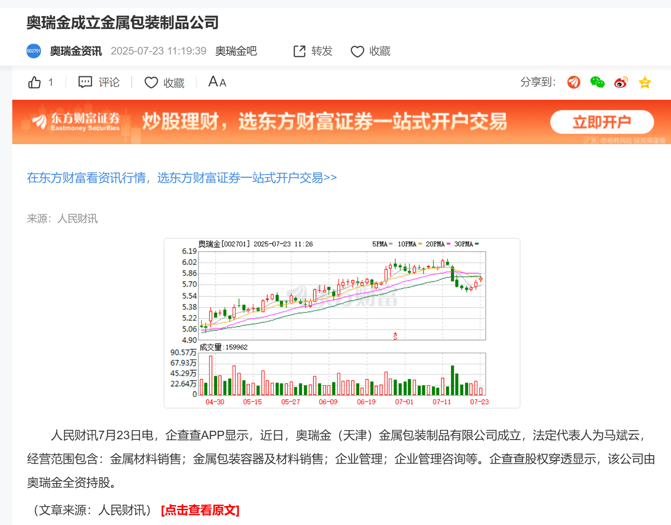Click the 转发 share arrow icon
The image size is (671, 525).
tap(299, 51)
